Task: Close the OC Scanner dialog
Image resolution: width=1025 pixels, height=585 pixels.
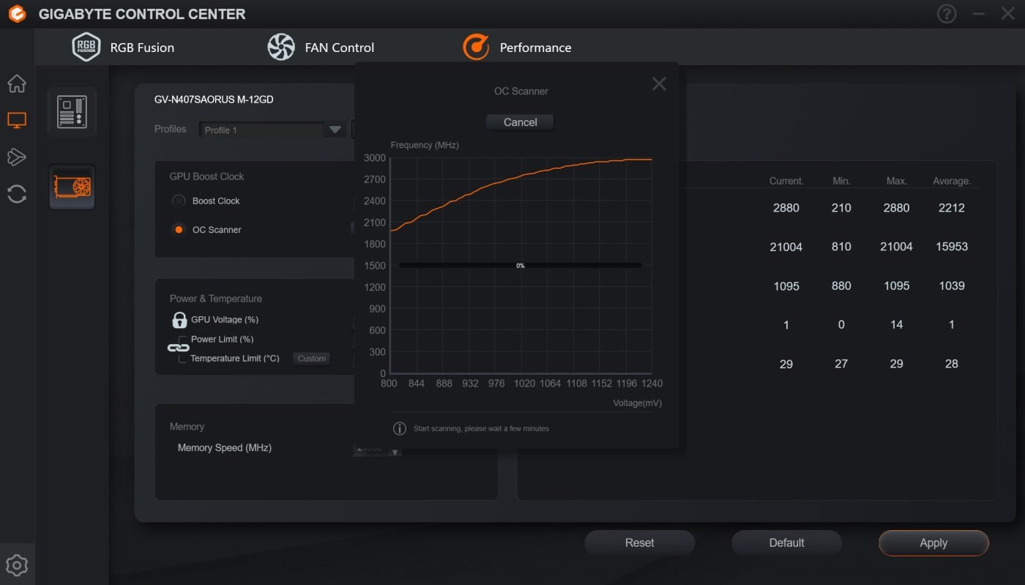Action: pyautogui.click(x=659, y=83)
